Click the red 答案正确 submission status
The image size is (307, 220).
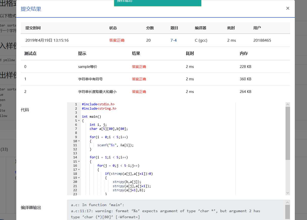click(117, 40)
